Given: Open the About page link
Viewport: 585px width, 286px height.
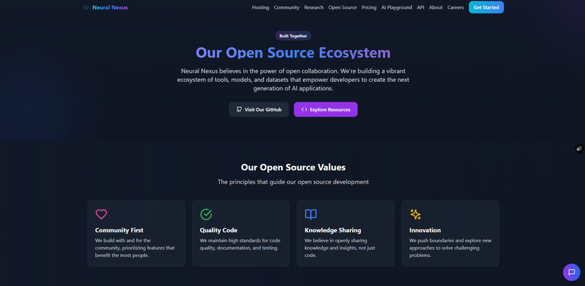Looking at the screenshot, I should click(436, 8).
